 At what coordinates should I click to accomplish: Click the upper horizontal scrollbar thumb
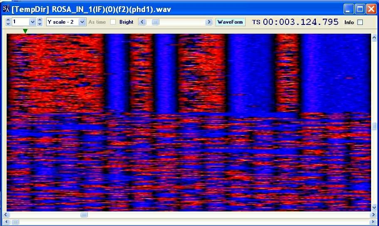click(x=84, y=215)
